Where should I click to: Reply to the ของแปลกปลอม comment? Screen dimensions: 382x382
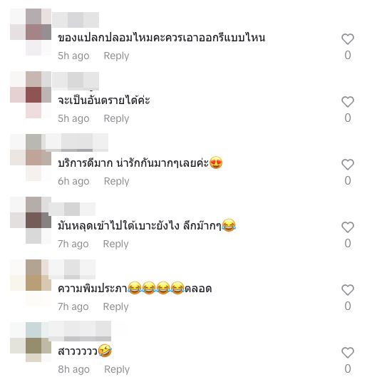click(x=116, y=56)
